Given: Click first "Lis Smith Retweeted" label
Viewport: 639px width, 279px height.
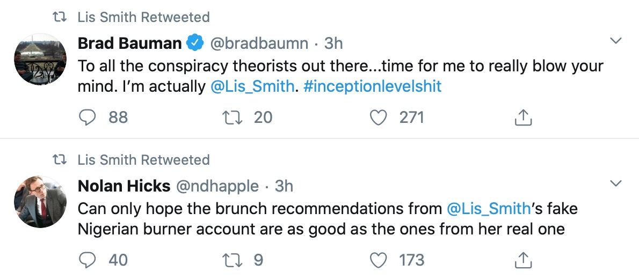Looking at the screenshot, I should (143, 17).
